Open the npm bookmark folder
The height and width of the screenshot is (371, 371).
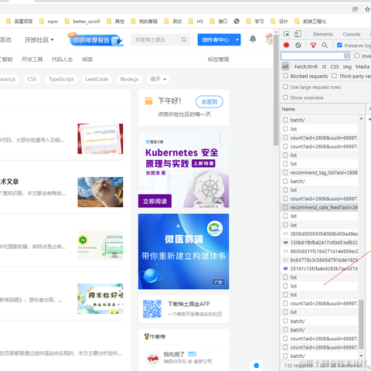pyautogui.click(x=49, y=22)
